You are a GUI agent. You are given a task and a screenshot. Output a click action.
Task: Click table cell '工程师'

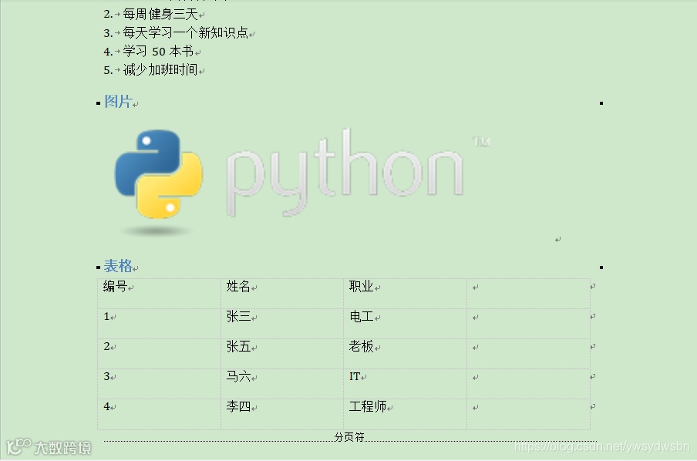tap(405, 414)
